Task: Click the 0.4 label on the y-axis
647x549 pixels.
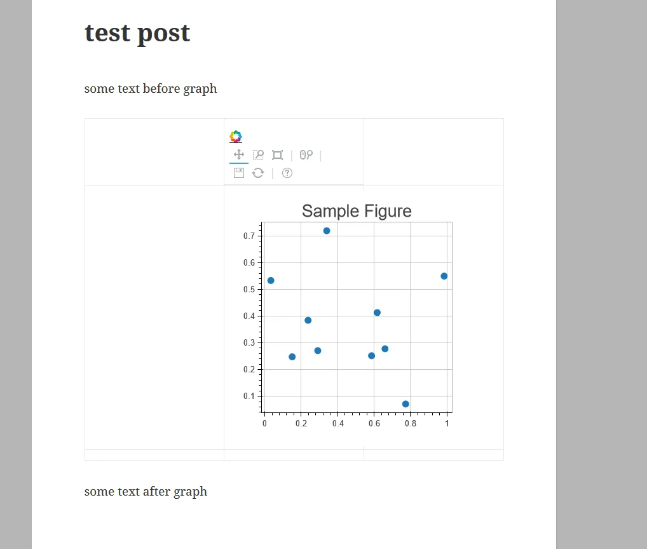Action: tap(249, 316)
